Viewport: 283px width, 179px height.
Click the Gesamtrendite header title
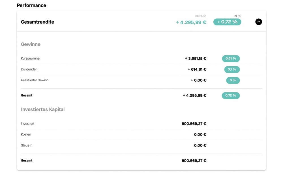(x=37, y=22)
